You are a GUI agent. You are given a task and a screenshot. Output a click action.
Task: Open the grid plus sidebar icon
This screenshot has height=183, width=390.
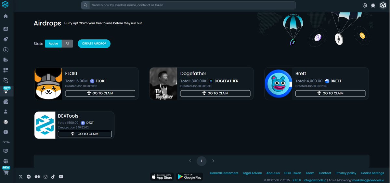(6, 70)
